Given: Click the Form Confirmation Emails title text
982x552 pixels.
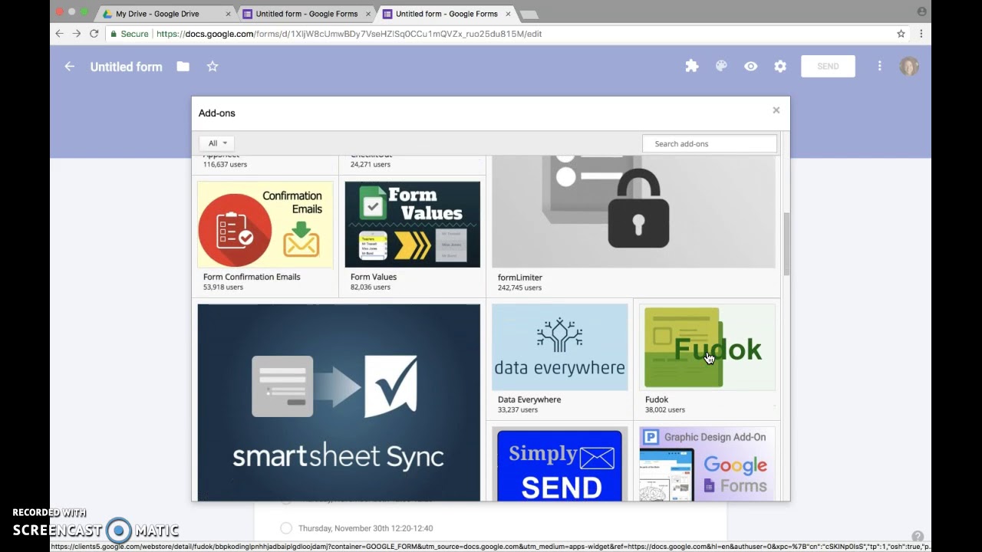Looking at the screenshot, I should tap(252, 277).
